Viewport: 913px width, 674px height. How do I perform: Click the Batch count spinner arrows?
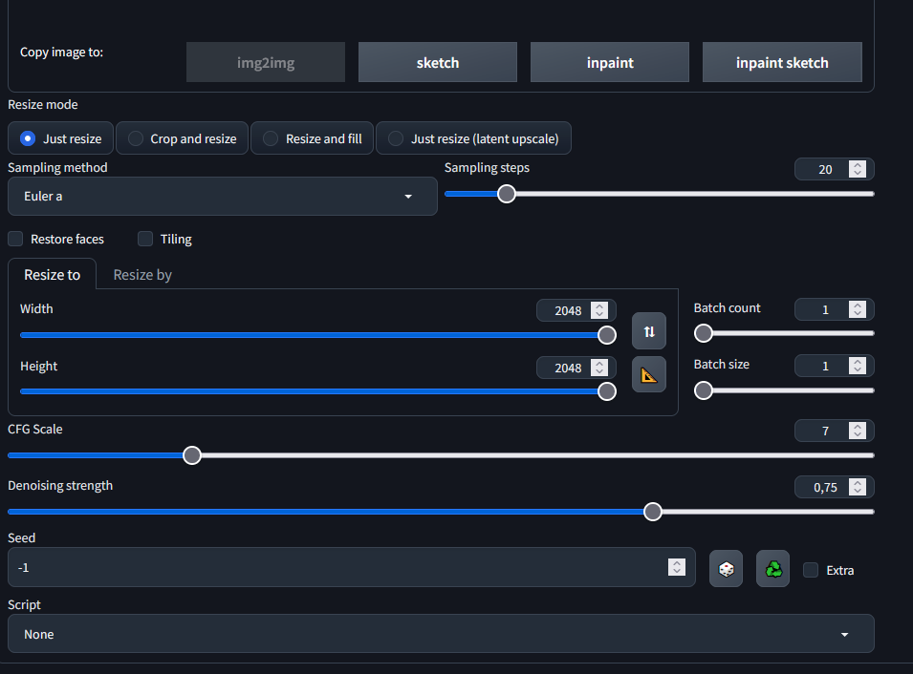coord(858,309)
